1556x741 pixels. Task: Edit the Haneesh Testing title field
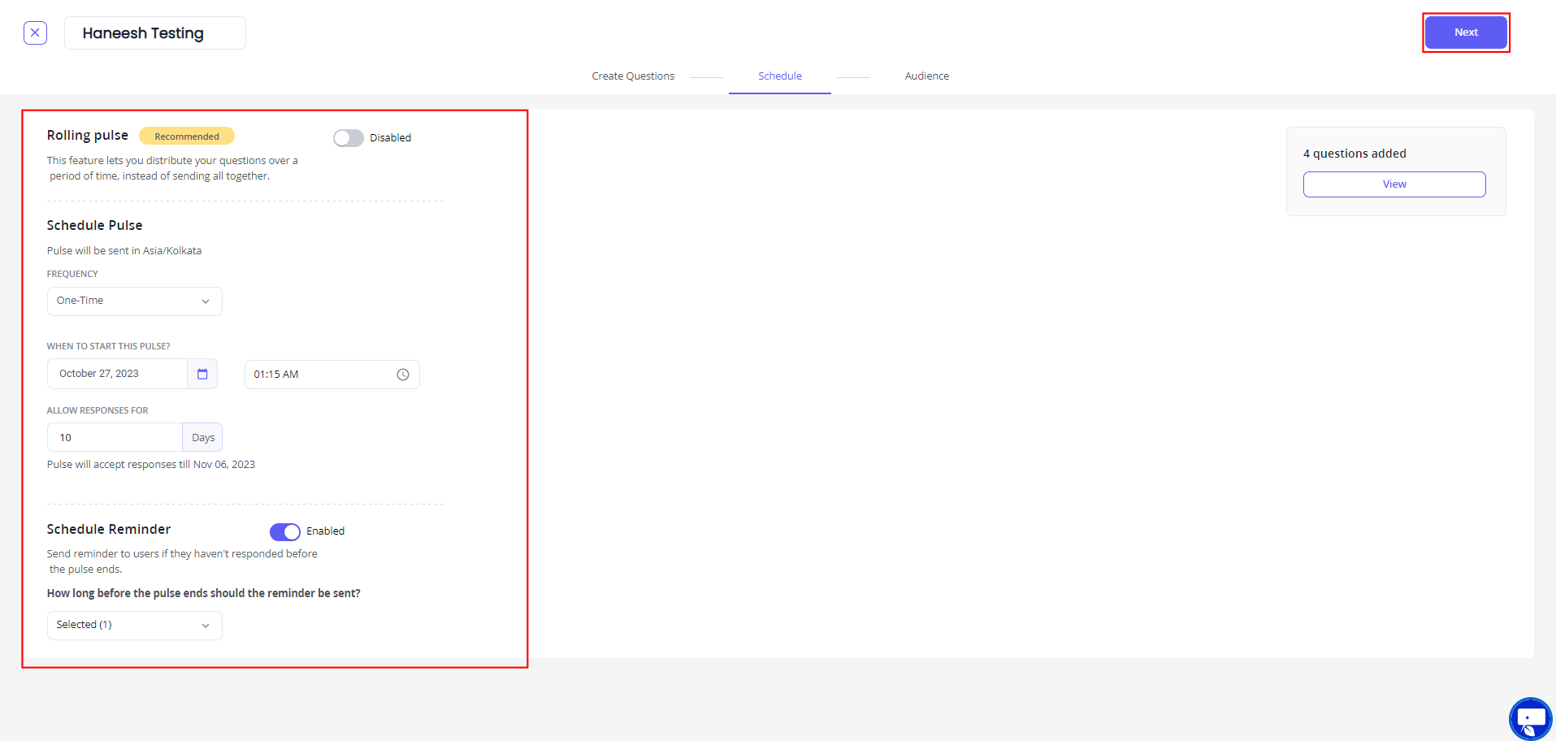pos(155,33)
